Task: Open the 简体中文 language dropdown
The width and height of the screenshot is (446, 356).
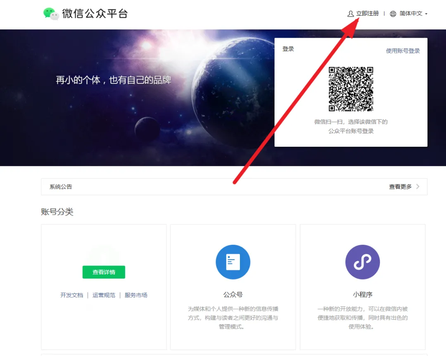Action: pos(411,14)
